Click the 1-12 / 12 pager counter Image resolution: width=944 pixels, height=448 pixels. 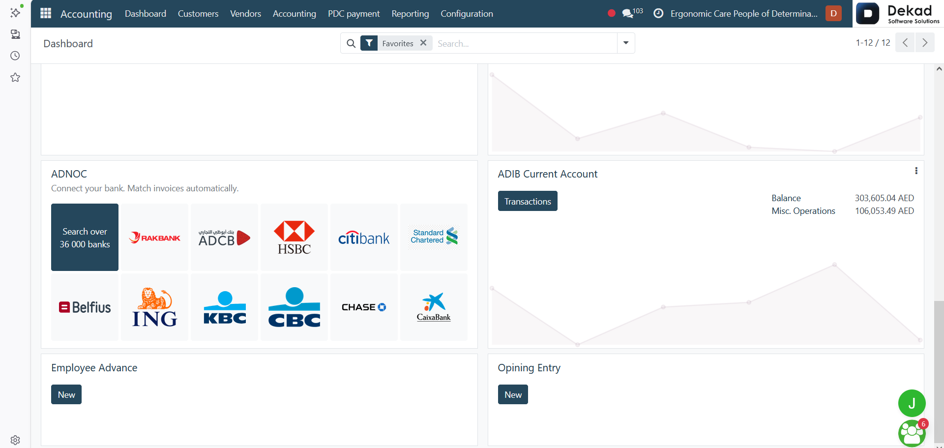coord(873,43)
